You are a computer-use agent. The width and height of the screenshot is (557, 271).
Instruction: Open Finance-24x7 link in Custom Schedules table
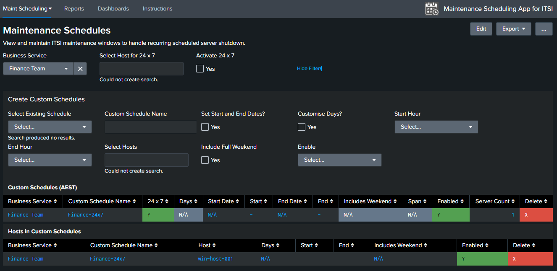click(x=86, y=215)
